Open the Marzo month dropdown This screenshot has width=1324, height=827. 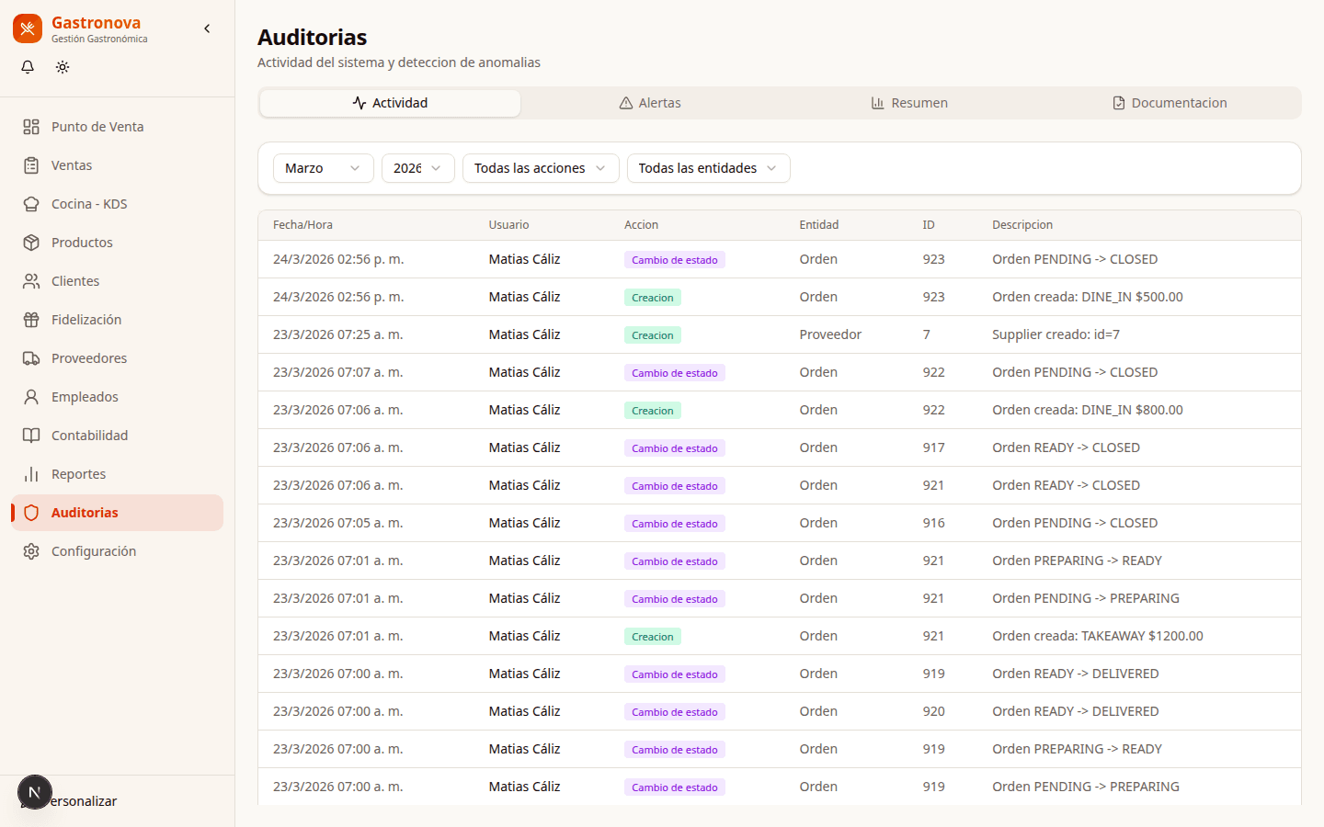(323, 168)
